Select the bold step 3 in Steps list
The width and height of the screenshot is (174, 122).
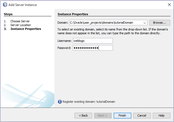coord(26,29)
